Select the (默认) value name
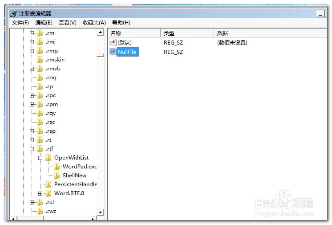 tap(125, 43)
